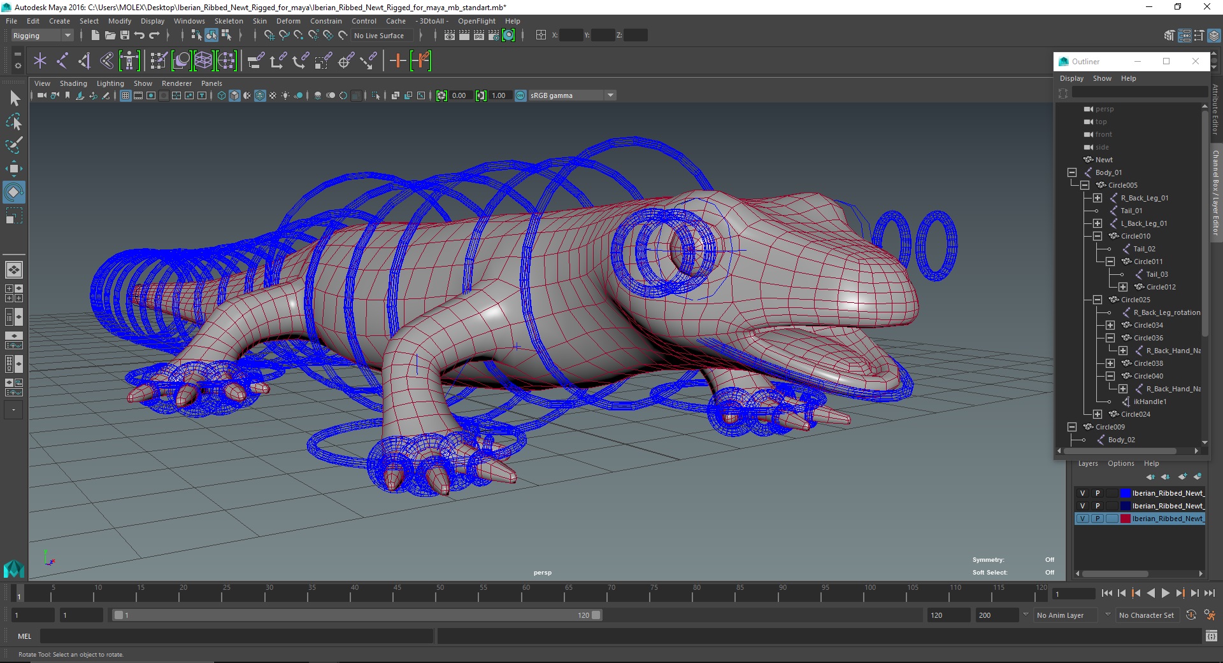The image size is (1223, 663).
Task: Toggle the V box of first display layer
Action: coord(1082,493)
